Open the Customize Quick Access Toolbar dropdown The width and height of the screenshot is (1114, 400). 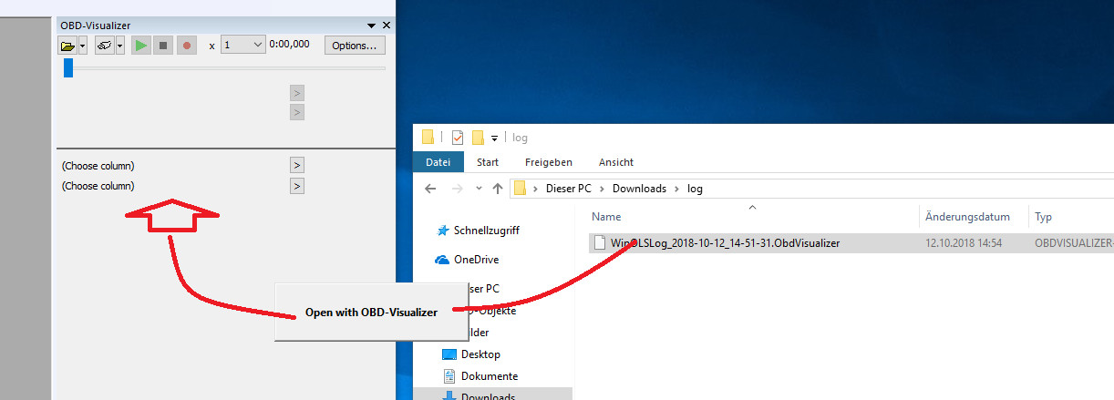point(494,138)
